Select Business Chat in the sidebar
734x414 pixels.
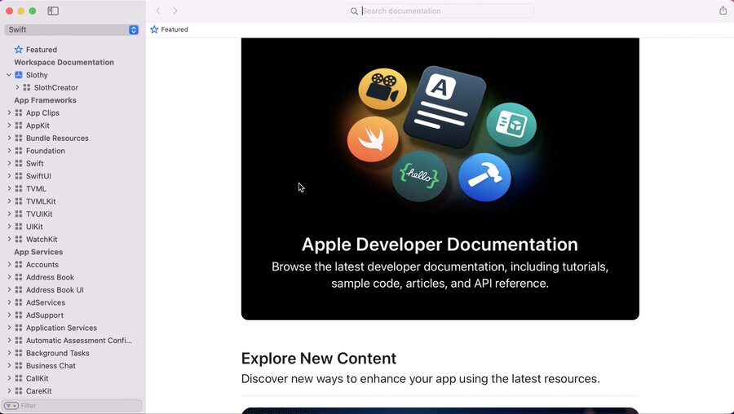pos(51,365)
